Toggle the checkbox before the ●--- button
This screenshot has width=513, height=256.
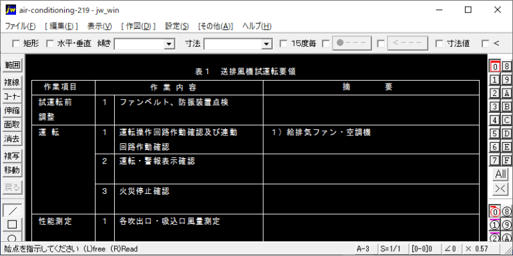tap(326, 43)
